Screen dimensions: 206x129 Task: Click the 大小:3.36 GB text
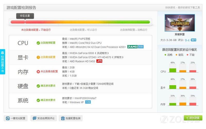point(168,40)
